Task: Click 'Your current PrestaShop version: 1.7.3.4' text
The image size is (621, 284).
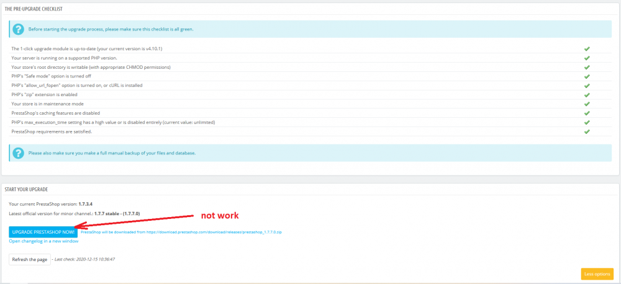Action: click(x=51, y=204)
